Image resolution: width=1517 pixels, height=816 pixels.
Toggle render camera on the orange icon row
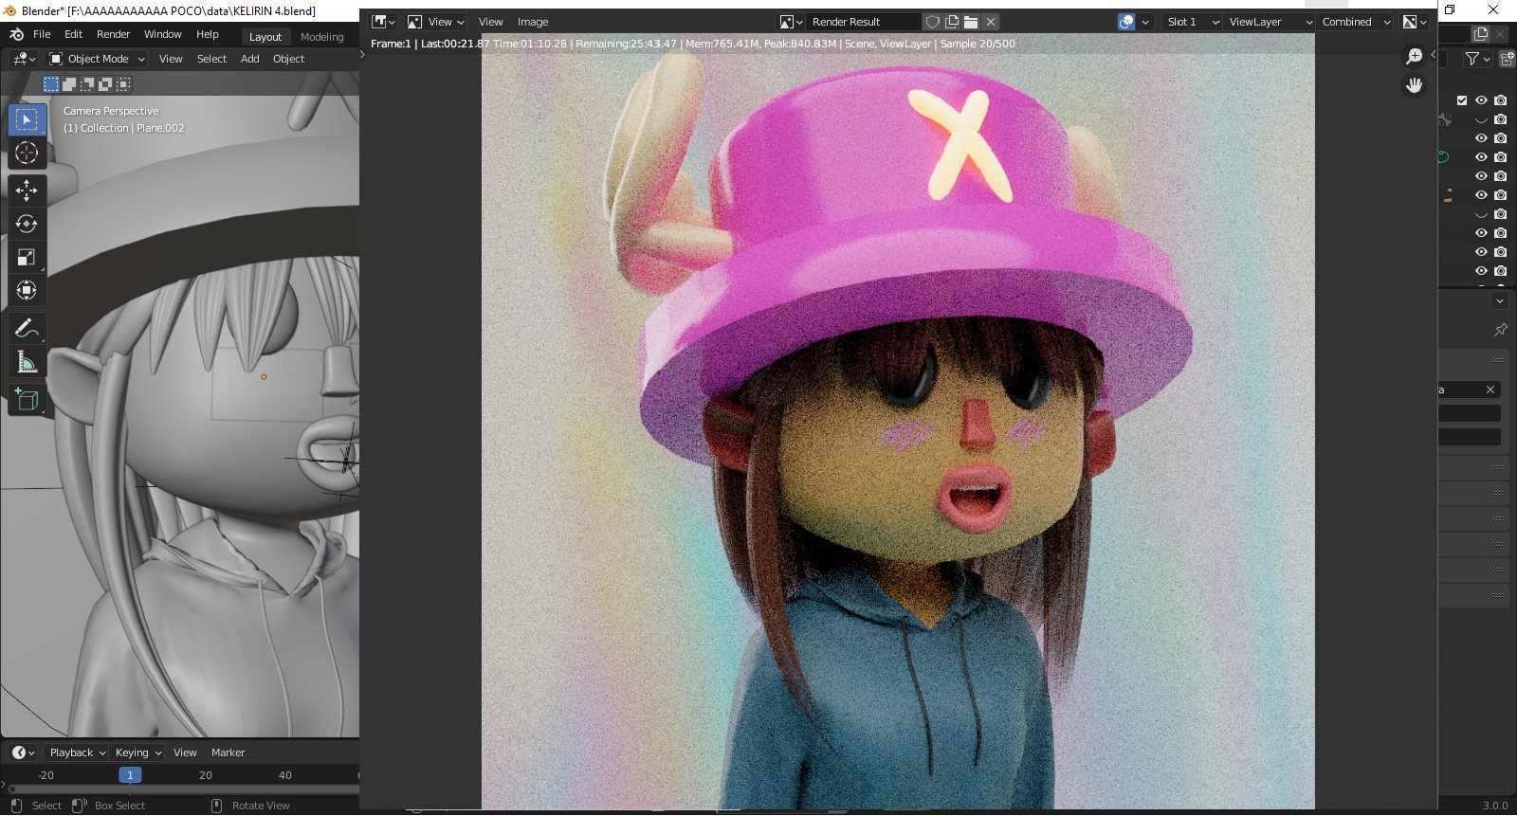pos(1500,195)
